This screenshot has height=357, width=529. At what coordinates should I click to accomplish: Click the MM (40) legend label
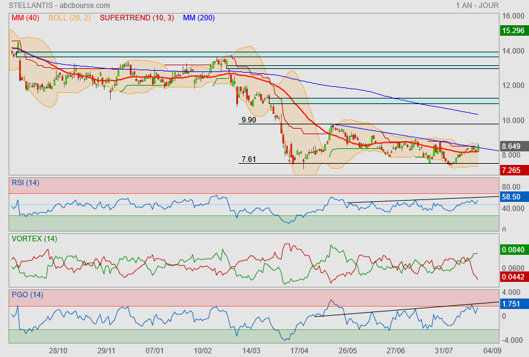25,18
